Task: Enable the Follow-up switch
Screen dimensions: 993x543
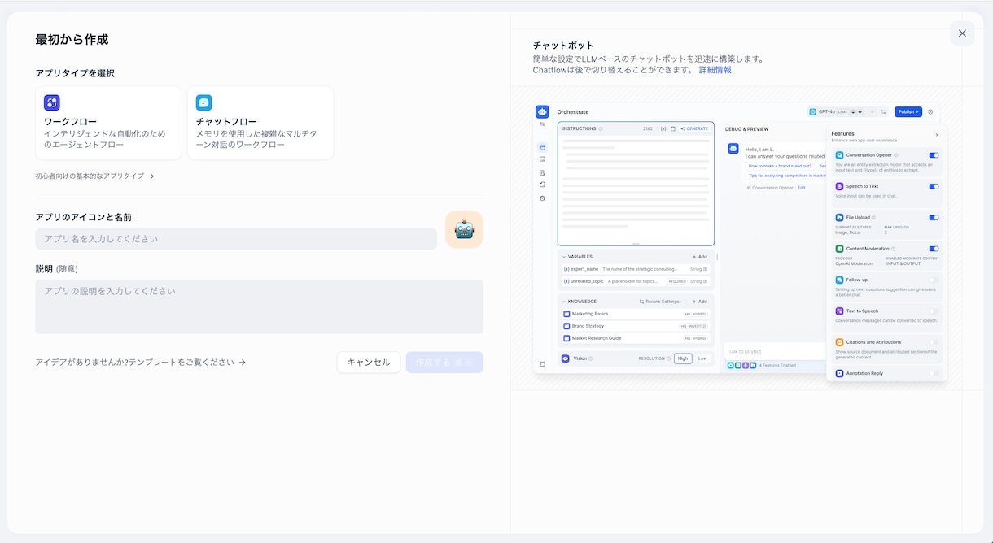Action: click(x=934, y=280)
